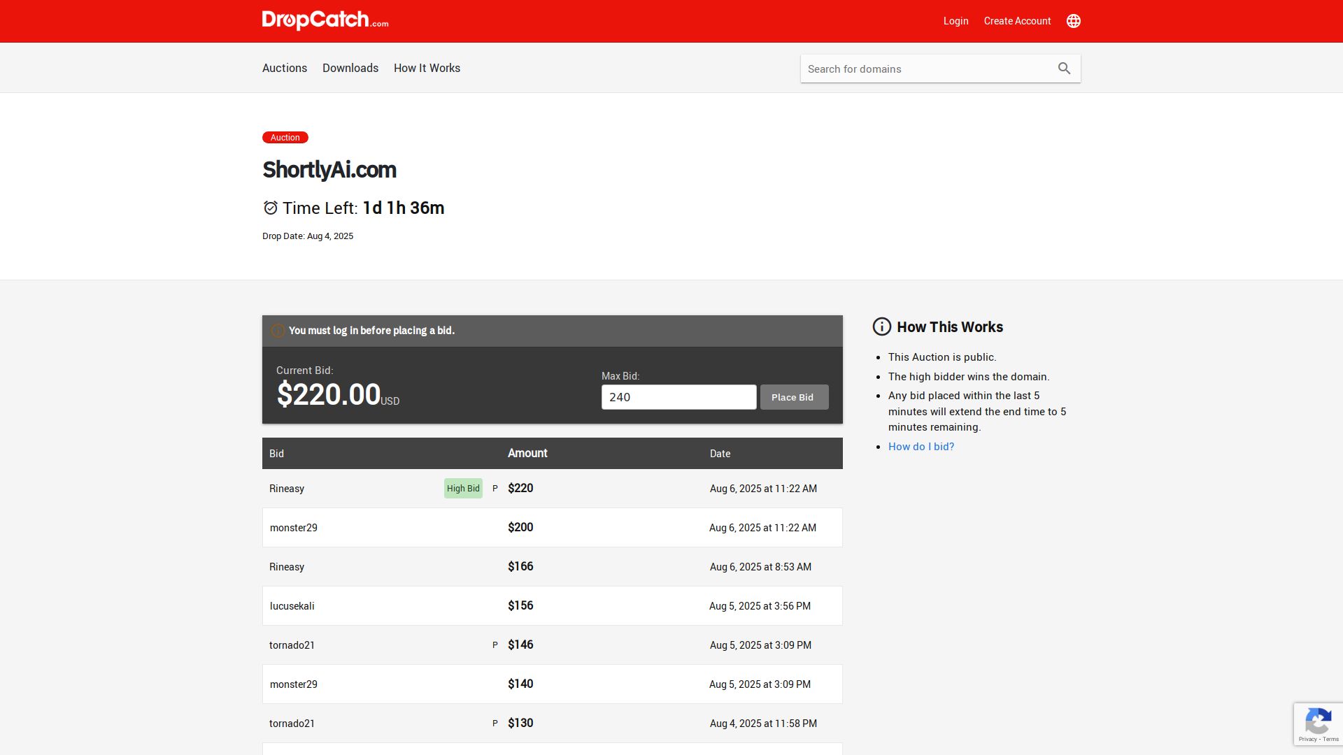Click the Amount column header
This screenshot has width=1343, height=755.
[x=527, y=453]
